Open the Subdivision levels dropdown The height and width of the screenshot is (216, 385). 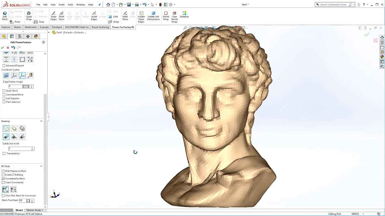click(x=32, y=149)
